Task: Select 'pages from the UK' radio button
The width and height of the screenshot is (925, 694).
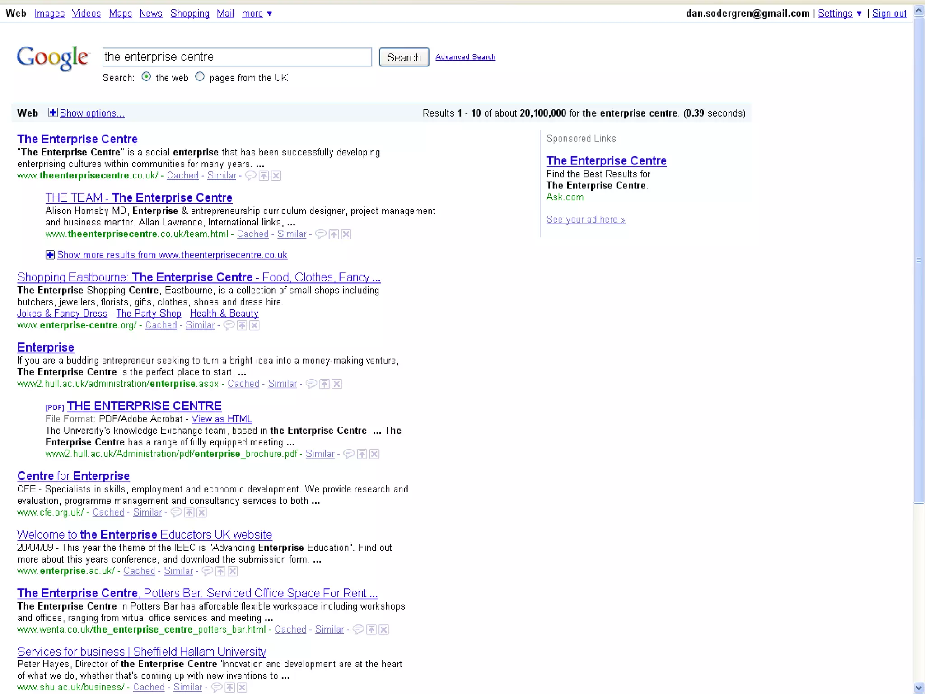Action: click(x=200, y=77)
